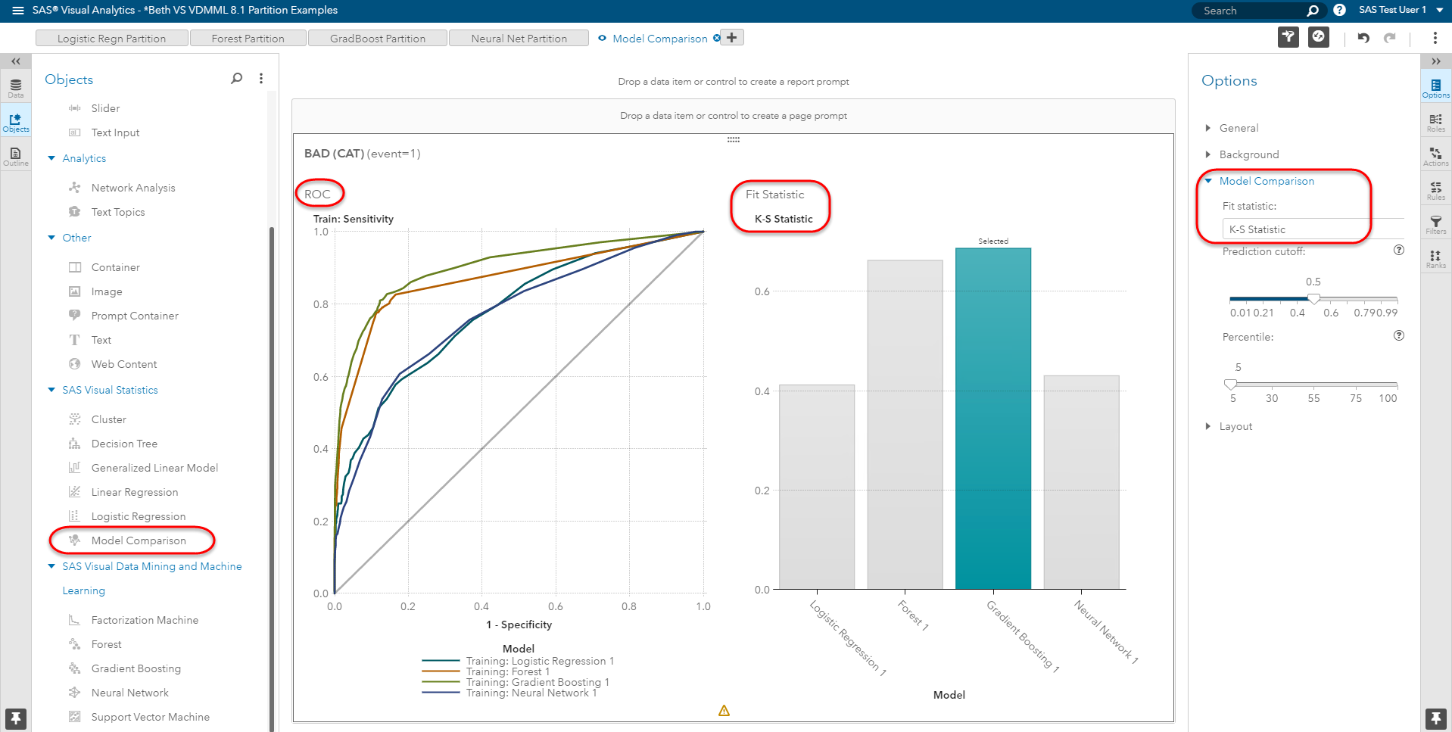Open the Actions panel
1452x732 pixels.
(x=1435, y=157)
